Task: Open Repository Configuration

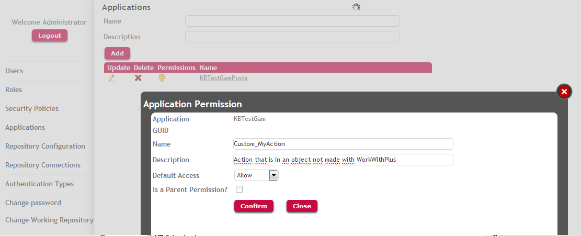Action: [x=45, y=146]
